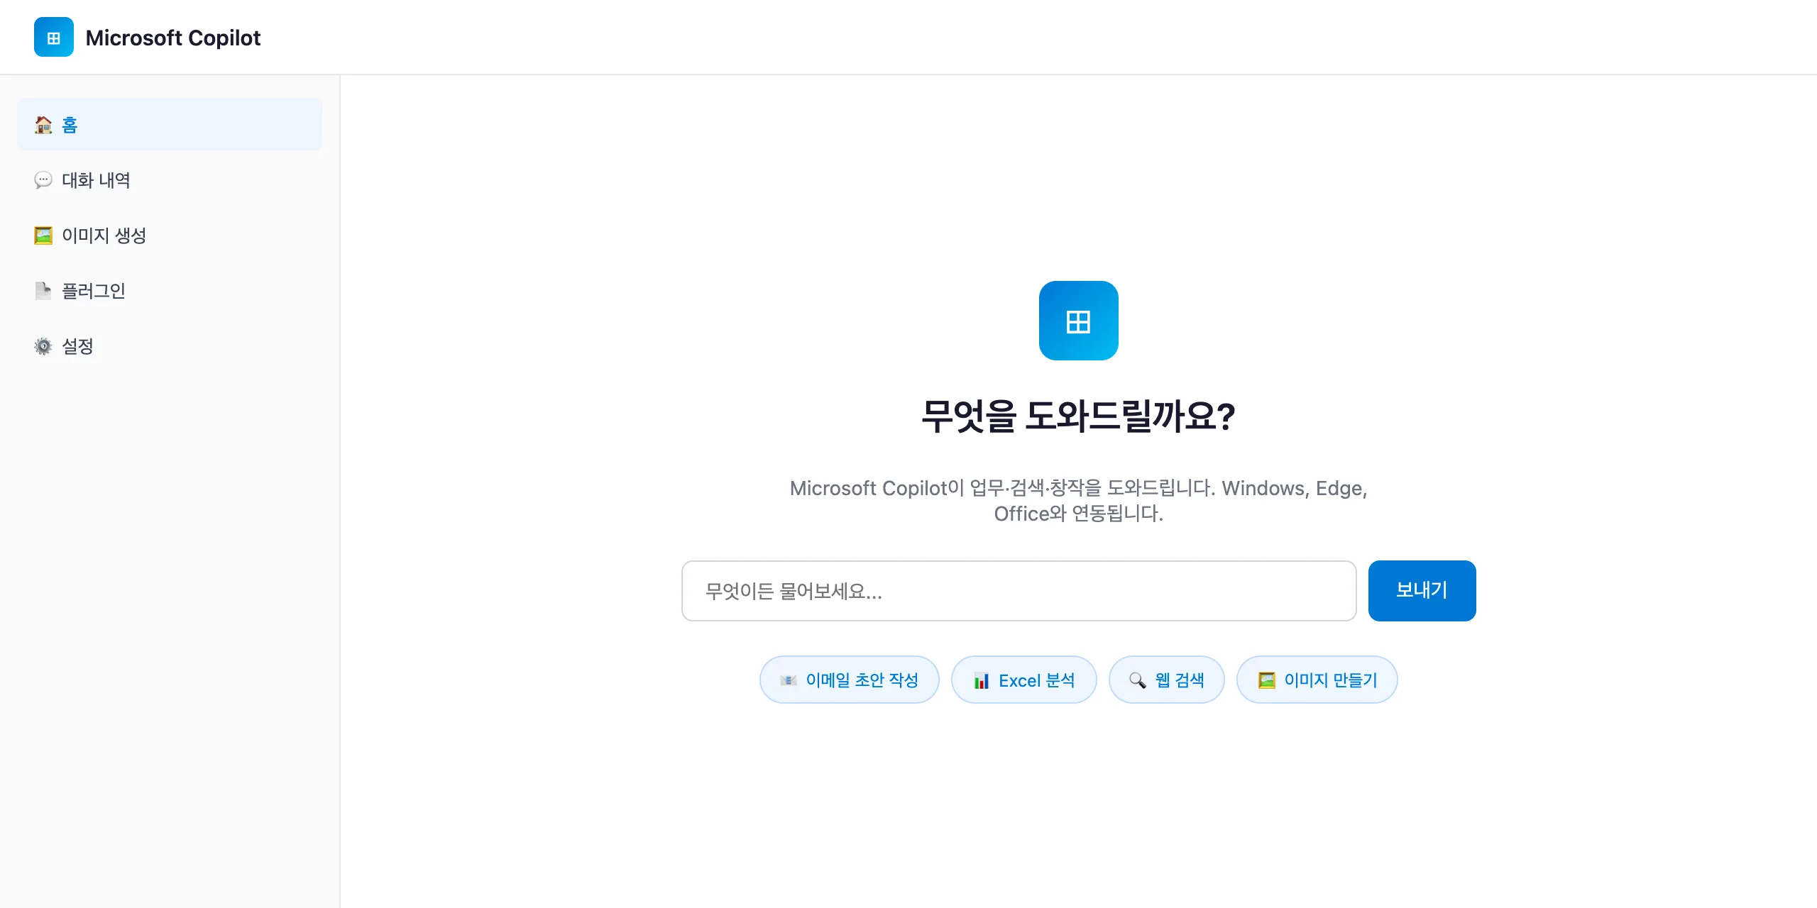Choose the 이메일 초안 작성 suggestion
Viewport: 1817px width, 908px height.
(x=850, y=680)
